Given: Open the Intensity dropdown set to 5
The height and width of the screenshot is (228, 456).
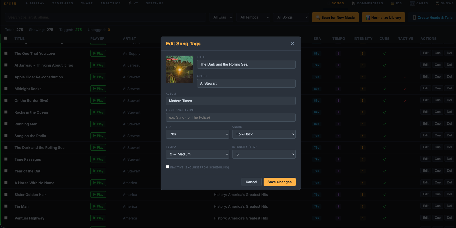Looking at the screenshot, I should tap(264, 154).
